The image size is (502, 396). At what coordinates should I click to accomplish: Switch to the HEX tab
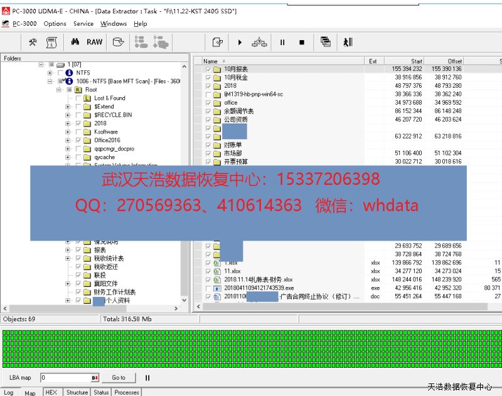[51, 392]
